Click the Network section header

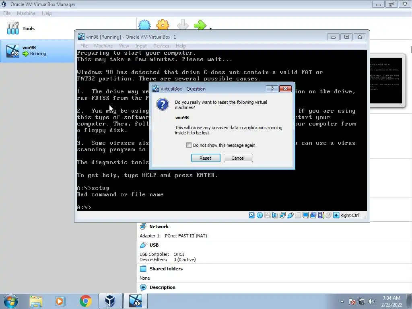(159, 227)
